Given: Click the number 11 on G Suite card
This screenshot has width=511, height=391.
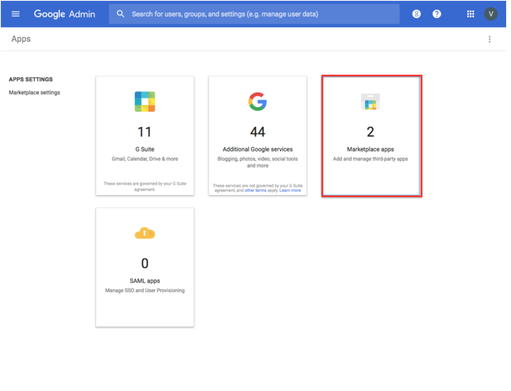Looking at the screenshot, I should (145, 132).
